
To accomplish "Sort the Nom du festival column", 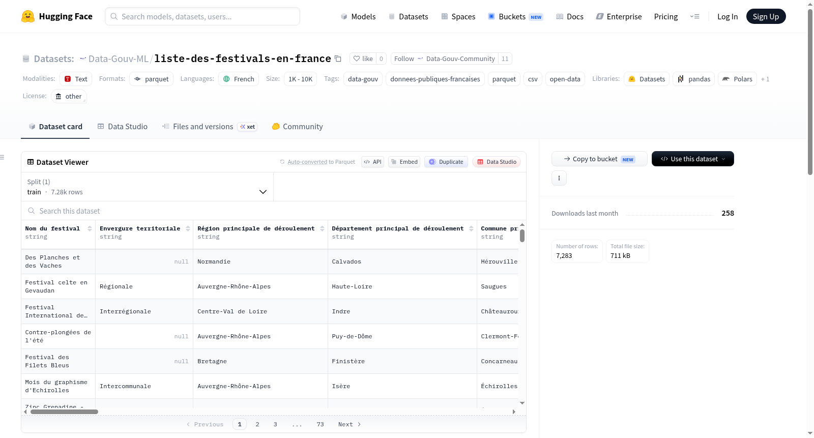I will (90, 228).
